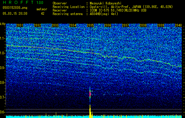The height and width of the screenshot is (118, 185).
Task: Click the Receiver field label
Action: click(x=60, y=10)
